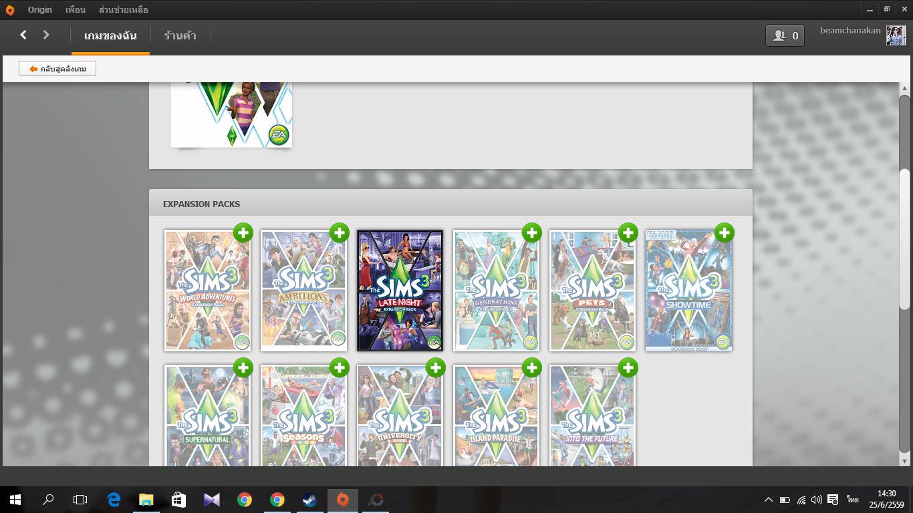Screen dimensions: 913x513
Task: Click the Origin taskbar icon
Action: coord(342,500)
